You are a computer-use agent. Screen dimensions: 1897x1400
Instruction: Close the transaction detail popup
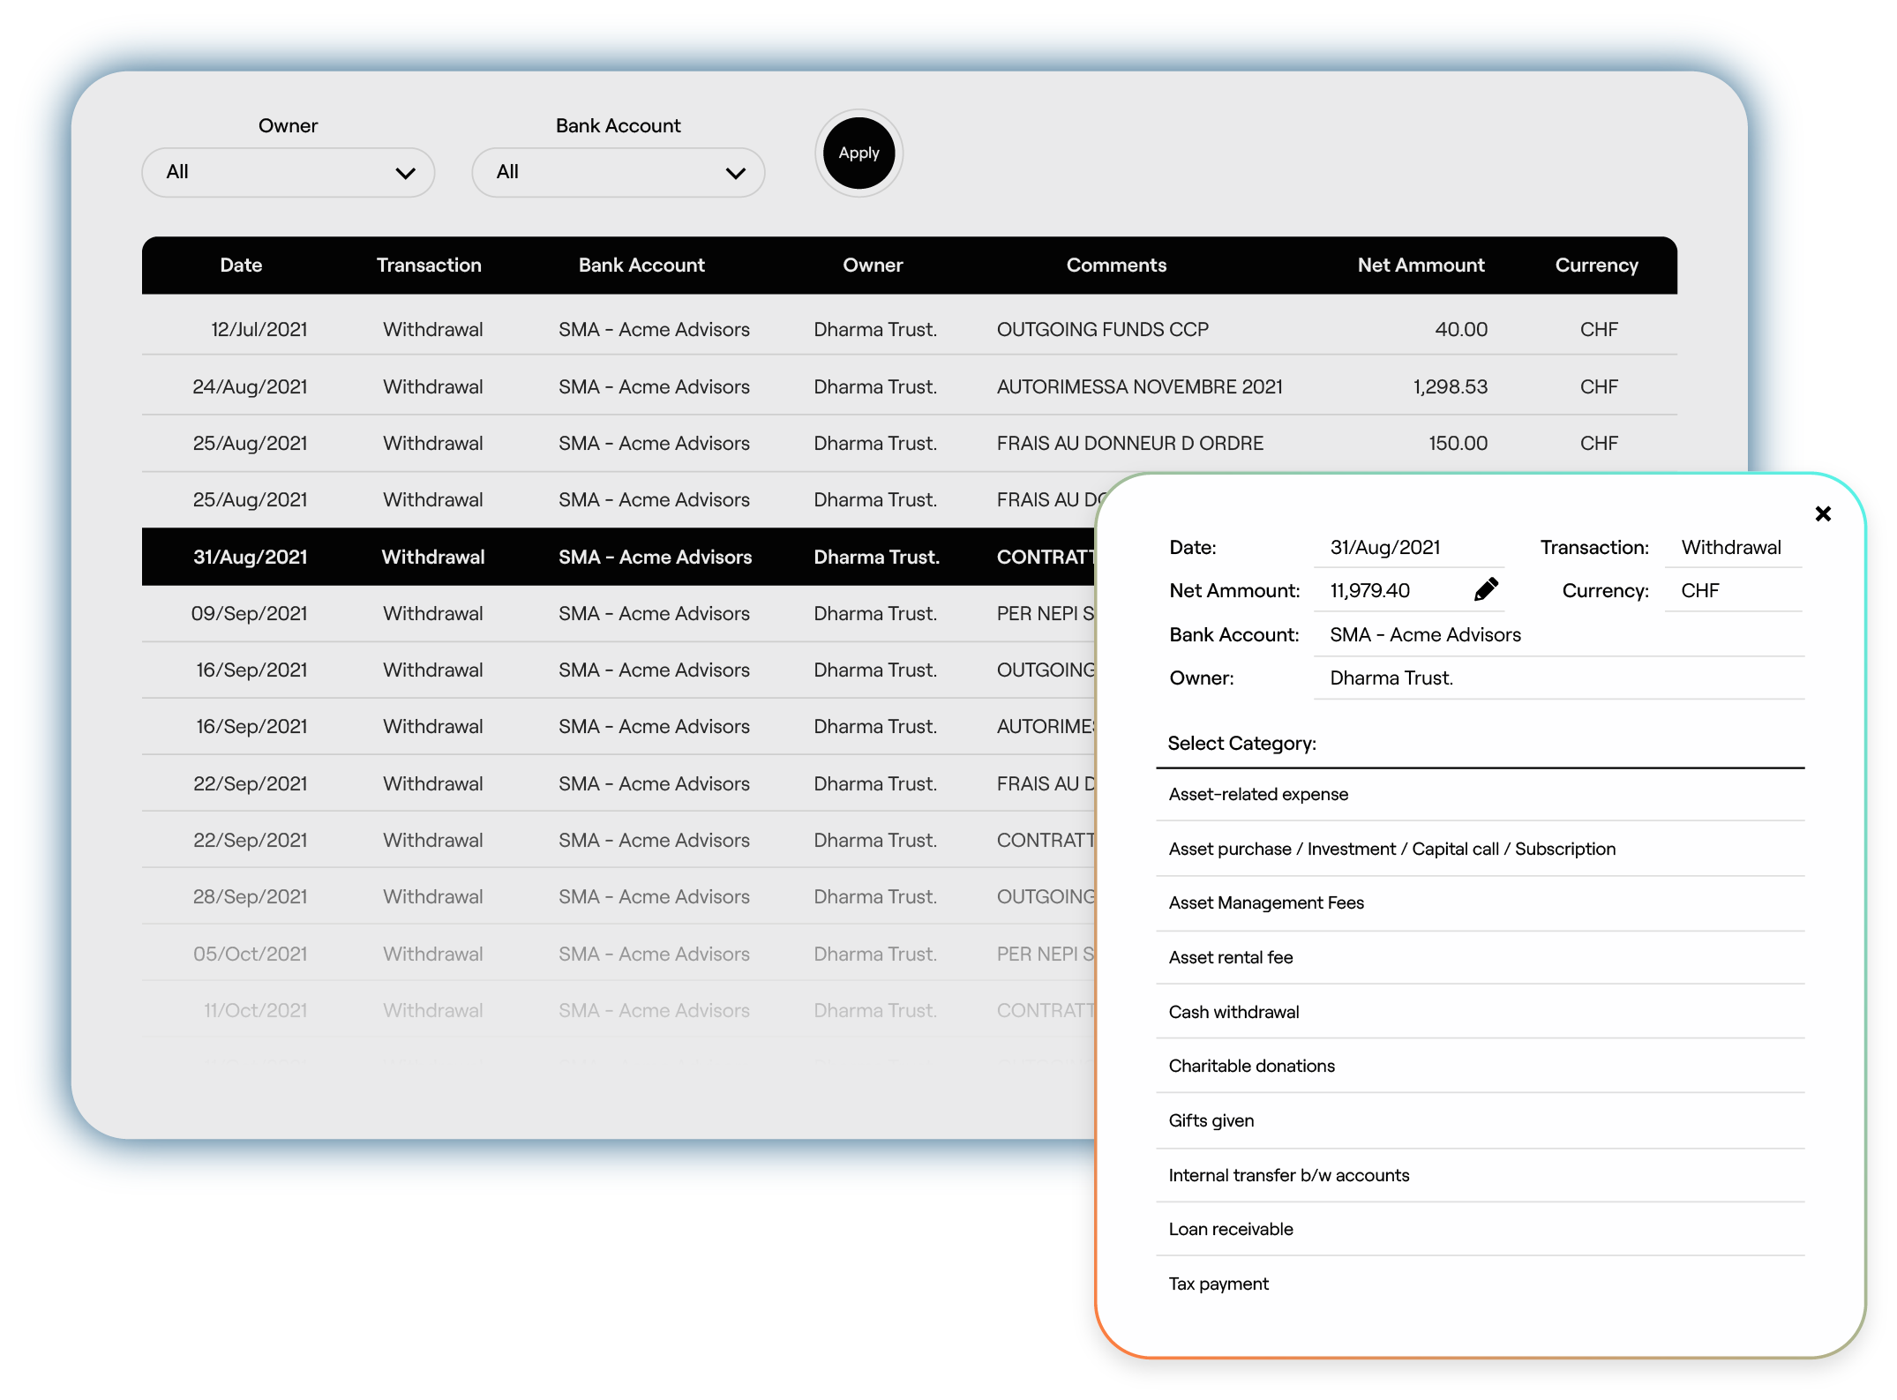[x=1823, y=513]
